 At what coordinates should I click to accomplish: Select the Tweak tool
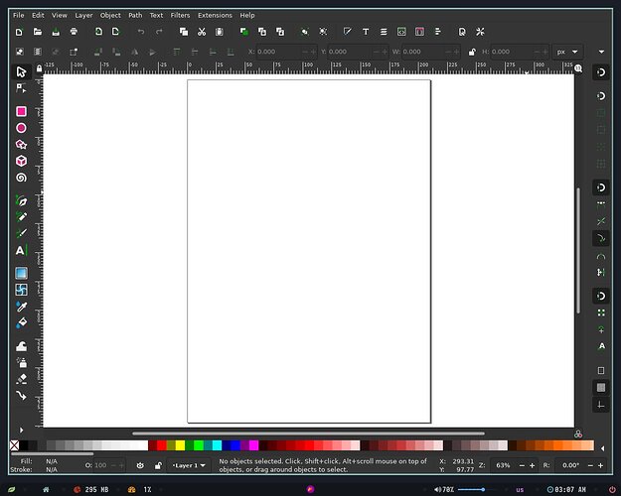22,346
